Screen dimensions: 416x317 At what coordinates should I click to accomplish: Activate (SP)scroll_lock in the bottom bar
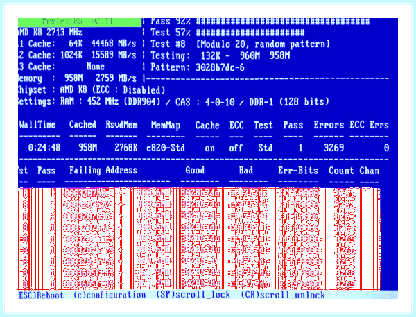(x=193, y=295)
